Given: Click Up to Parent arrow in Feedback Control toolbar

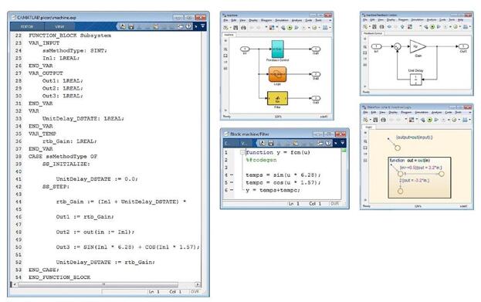Looking at the screenshot, I should click(x=402, y=27).
